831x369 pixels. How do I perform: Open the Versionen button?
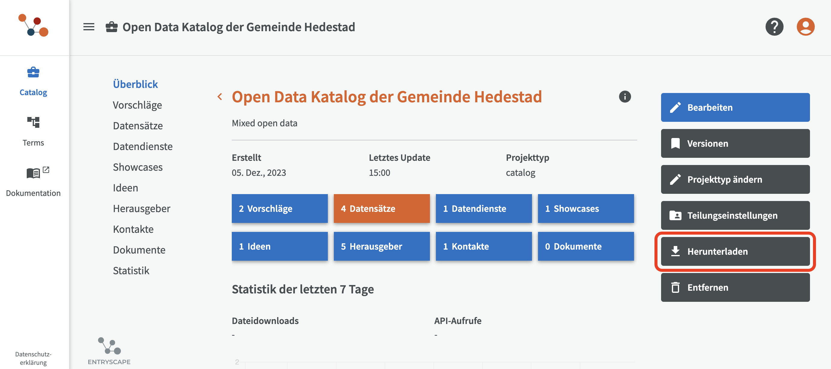pos(735,143)
